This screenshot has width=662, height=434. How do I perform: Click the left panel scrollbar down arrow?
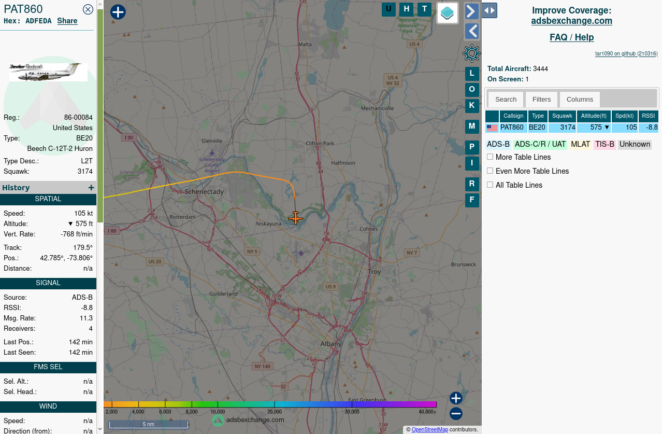tap(100, 429)
